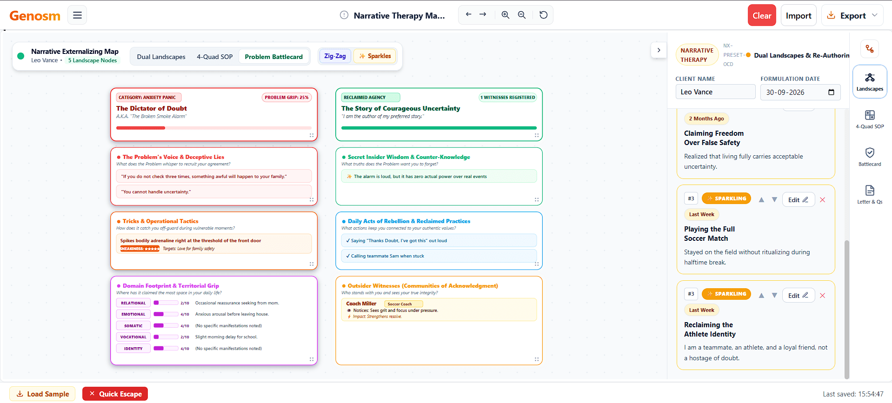
Task: Grab resize handle on Dictator of Doubt card
Action: pos(312,135)
